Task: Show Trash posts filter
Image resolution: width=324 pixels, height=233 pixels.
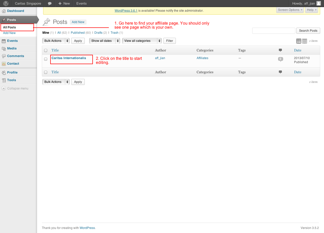Action: [114, 33]
